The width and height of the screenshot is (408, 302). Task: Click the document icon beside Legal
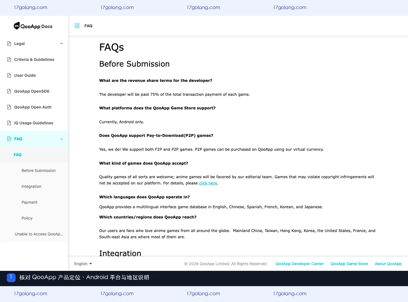click(x=9, y=44)
